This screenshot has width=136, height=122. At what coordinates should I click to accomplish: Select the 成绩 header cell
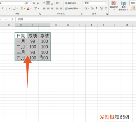33,36
